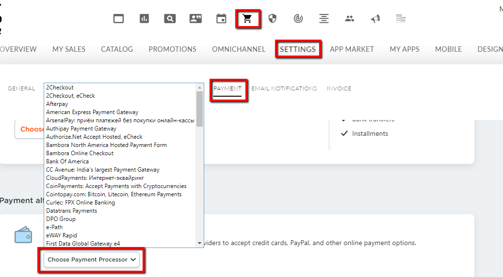503x277 pixels.
Task: Click the blue wallet icon
Action: pyautogui.click(x=23, y=235)
